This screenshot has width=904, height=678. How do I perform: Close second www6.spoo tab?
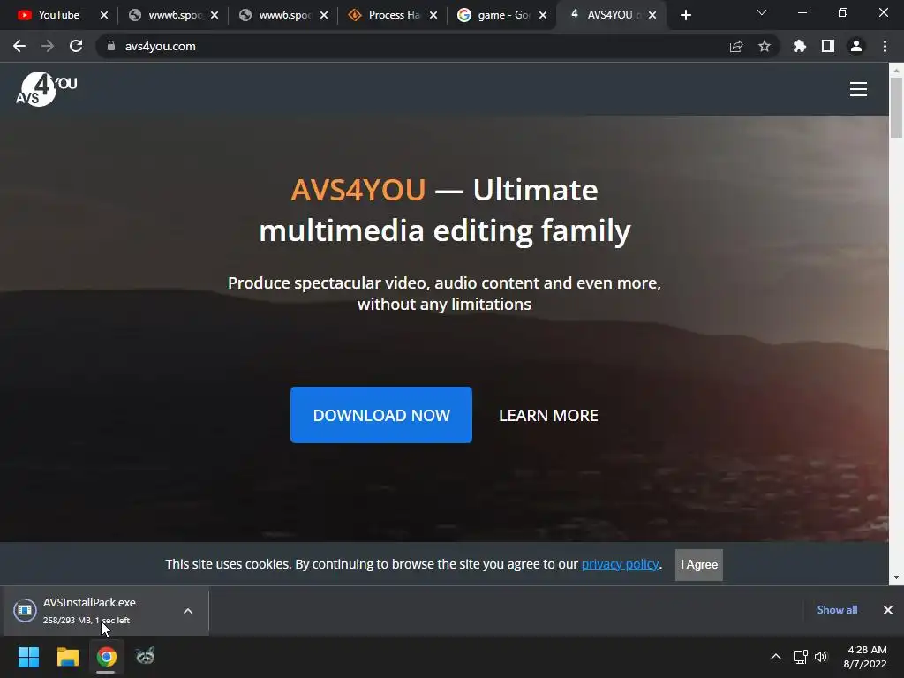[323, 15]
